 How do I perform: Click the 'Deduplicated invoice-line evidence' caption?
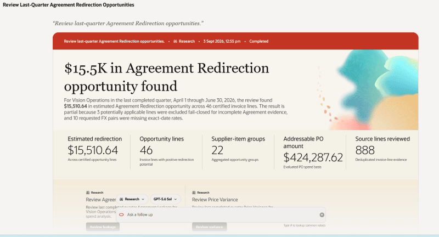pyautogui.click(x=381, y=160)
